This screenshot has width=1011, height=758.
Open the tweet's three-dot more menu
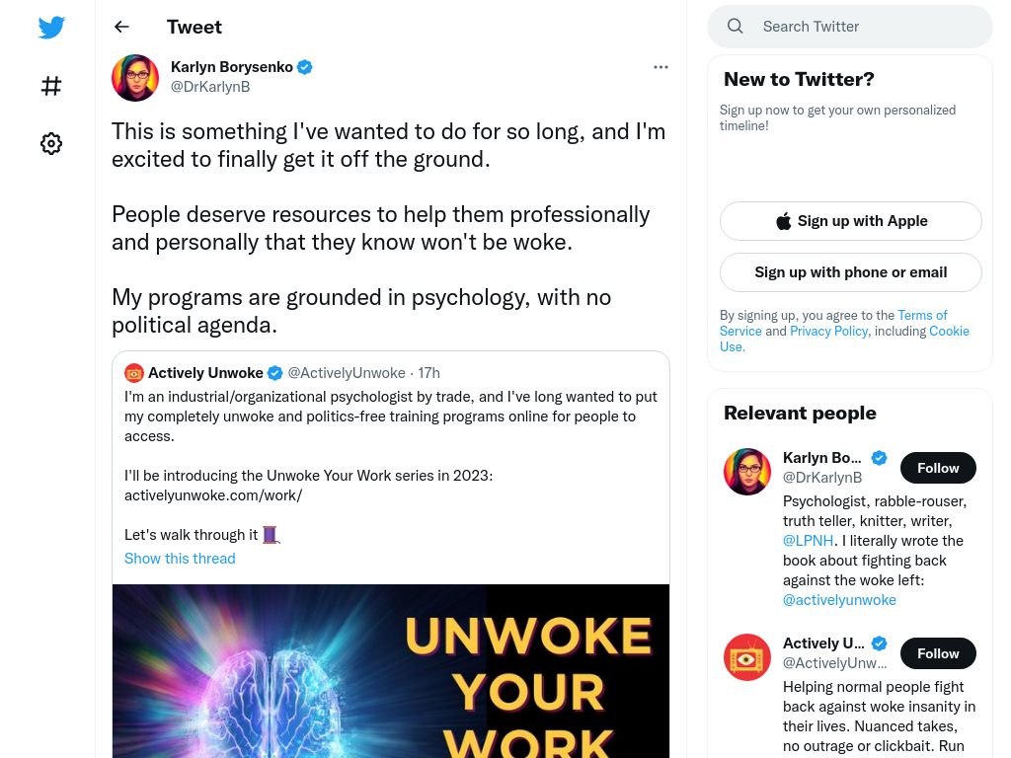click(x=661, y=67)
